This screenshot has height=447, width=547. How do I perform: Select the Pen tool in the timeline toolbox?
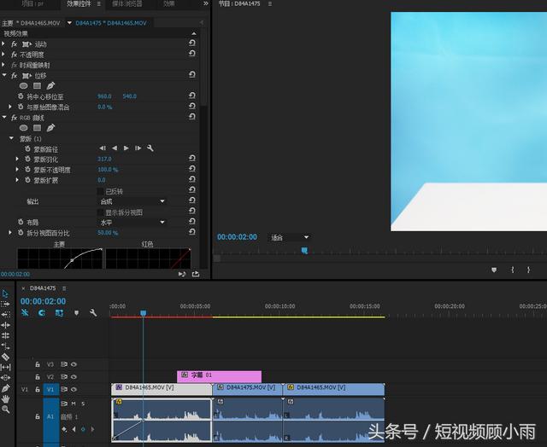coord(6,388)
